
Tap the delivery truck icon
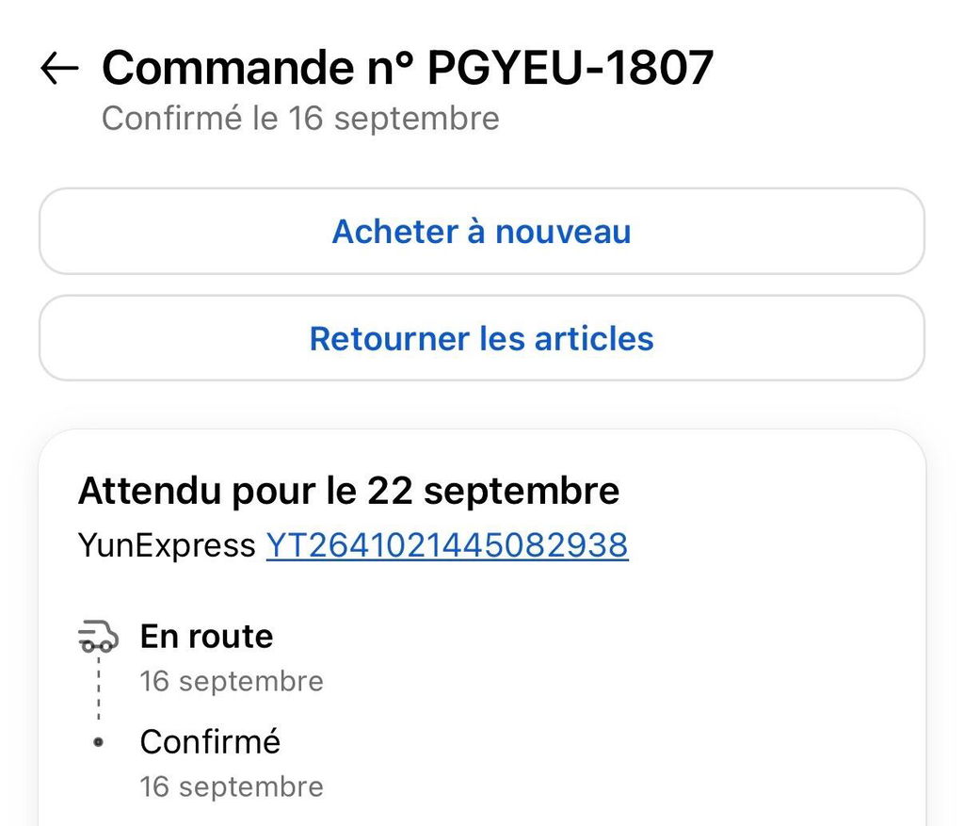tap(98, 637)
